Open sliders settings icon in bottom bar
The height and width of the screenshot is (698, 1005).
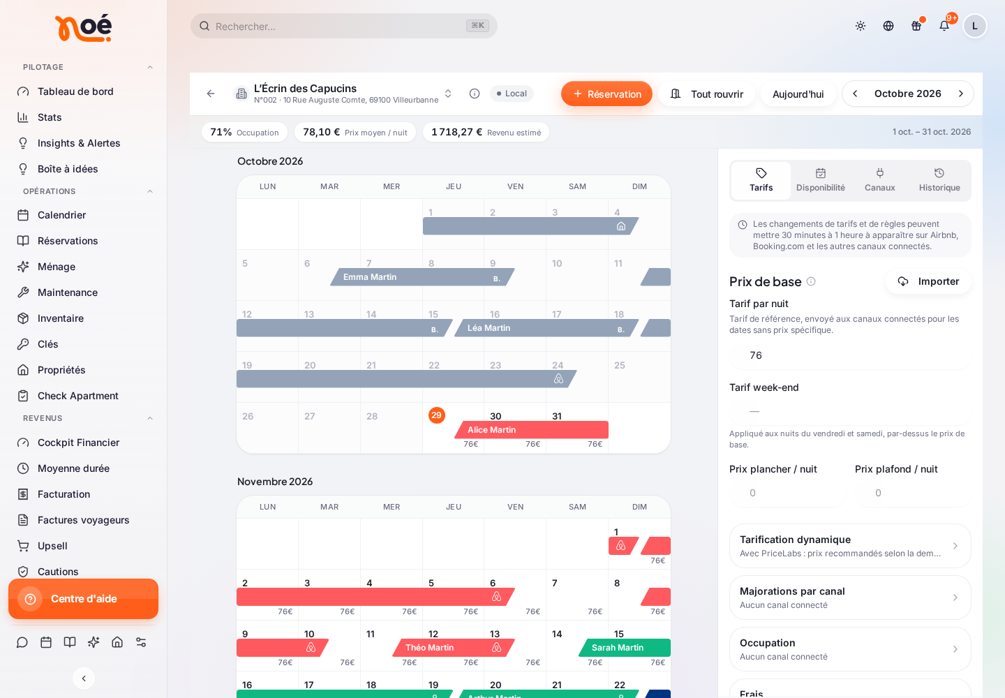[141, 642]
